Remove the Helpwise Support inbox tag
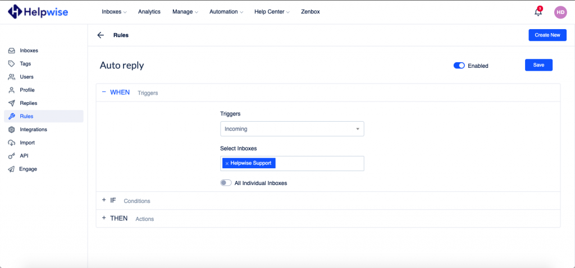The width and height of the screenshot is (575, 268). click(227, 163)
